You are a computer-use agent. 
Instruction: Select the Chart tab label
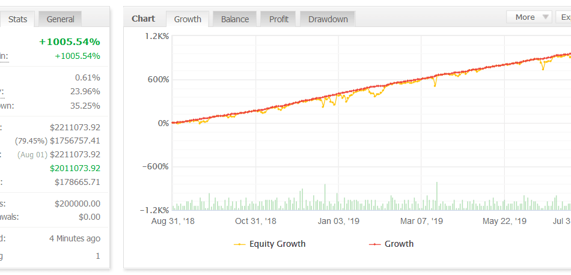(143, 19)
